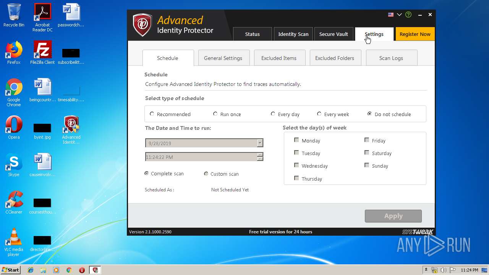This screenshot has width=489, height=275.
Task: Expand the language dropdown chevron
Action: tap(399, 15)
